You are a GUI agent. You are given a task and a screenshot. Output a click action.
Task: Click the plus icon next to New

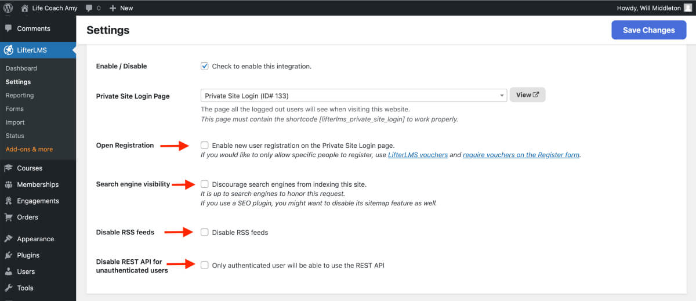tap(113, 8)
